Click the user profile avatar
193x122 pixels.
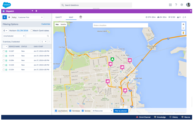point(188,5)
